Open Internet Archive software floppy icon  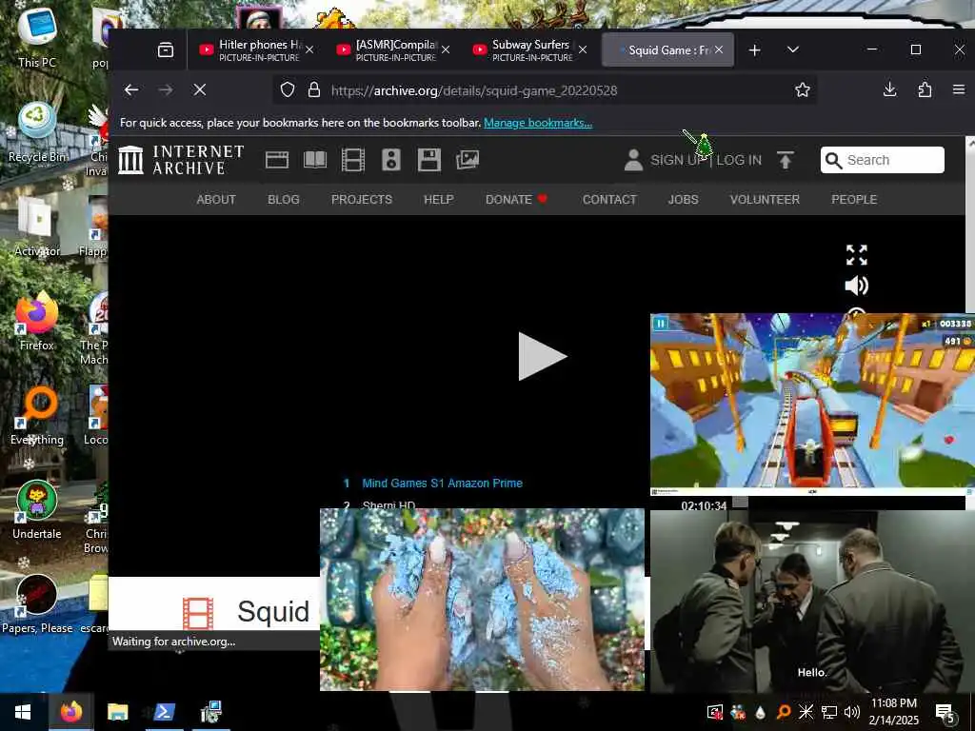point(429,160)
